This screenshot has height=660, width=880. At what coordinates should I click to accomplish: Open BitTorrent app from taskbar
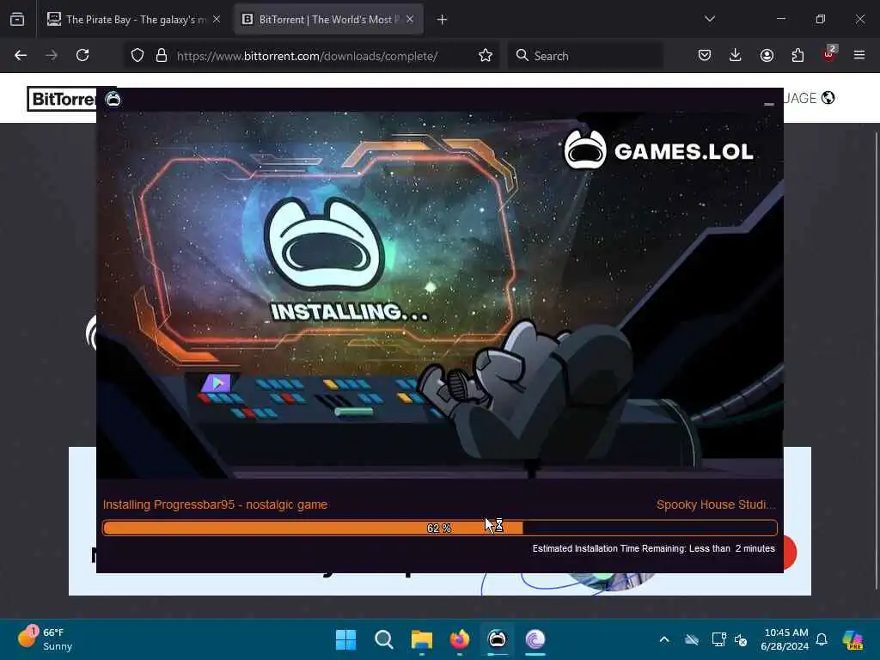(535, 639)
